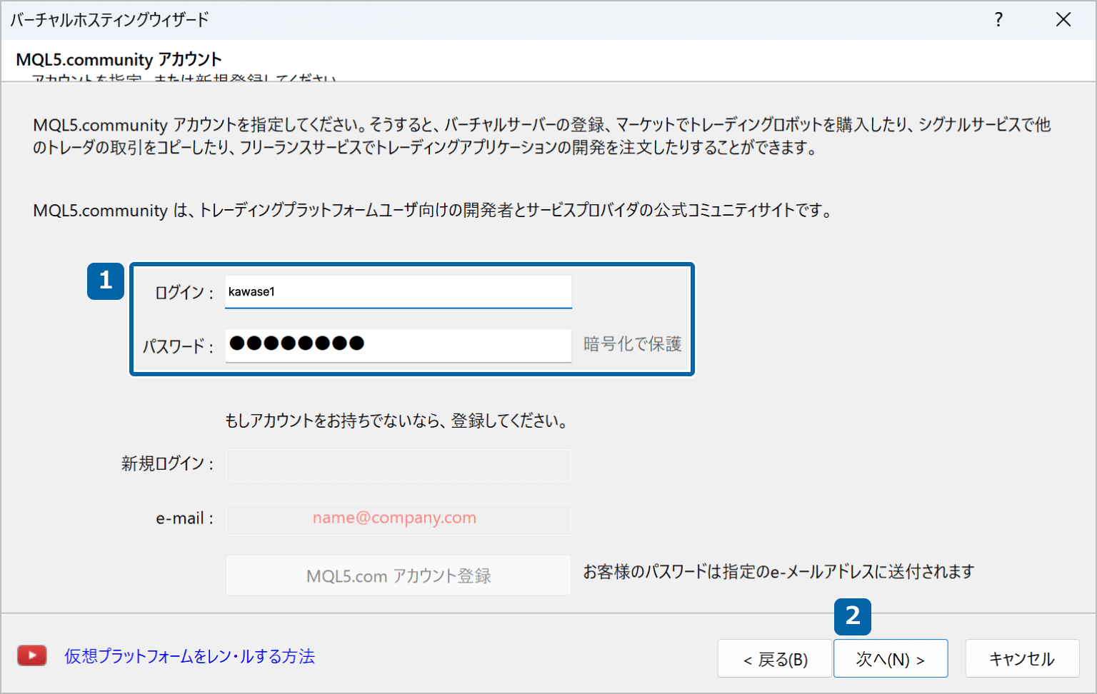Click the e-mail field with name@company.com placeholder
This screenshot has height=694, width=1097.
click(x=398, y=518)
